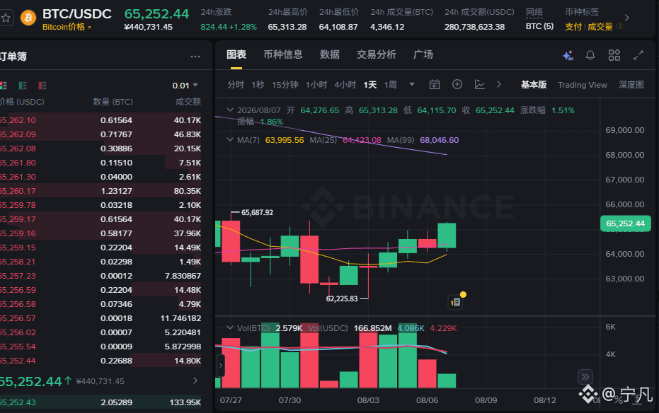Collapse the MA indicator row chevron
The image size is (659, 413).
tap(230, 140)
